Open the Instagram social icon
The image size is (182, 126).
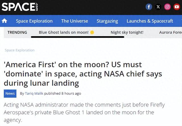point(167,7)
